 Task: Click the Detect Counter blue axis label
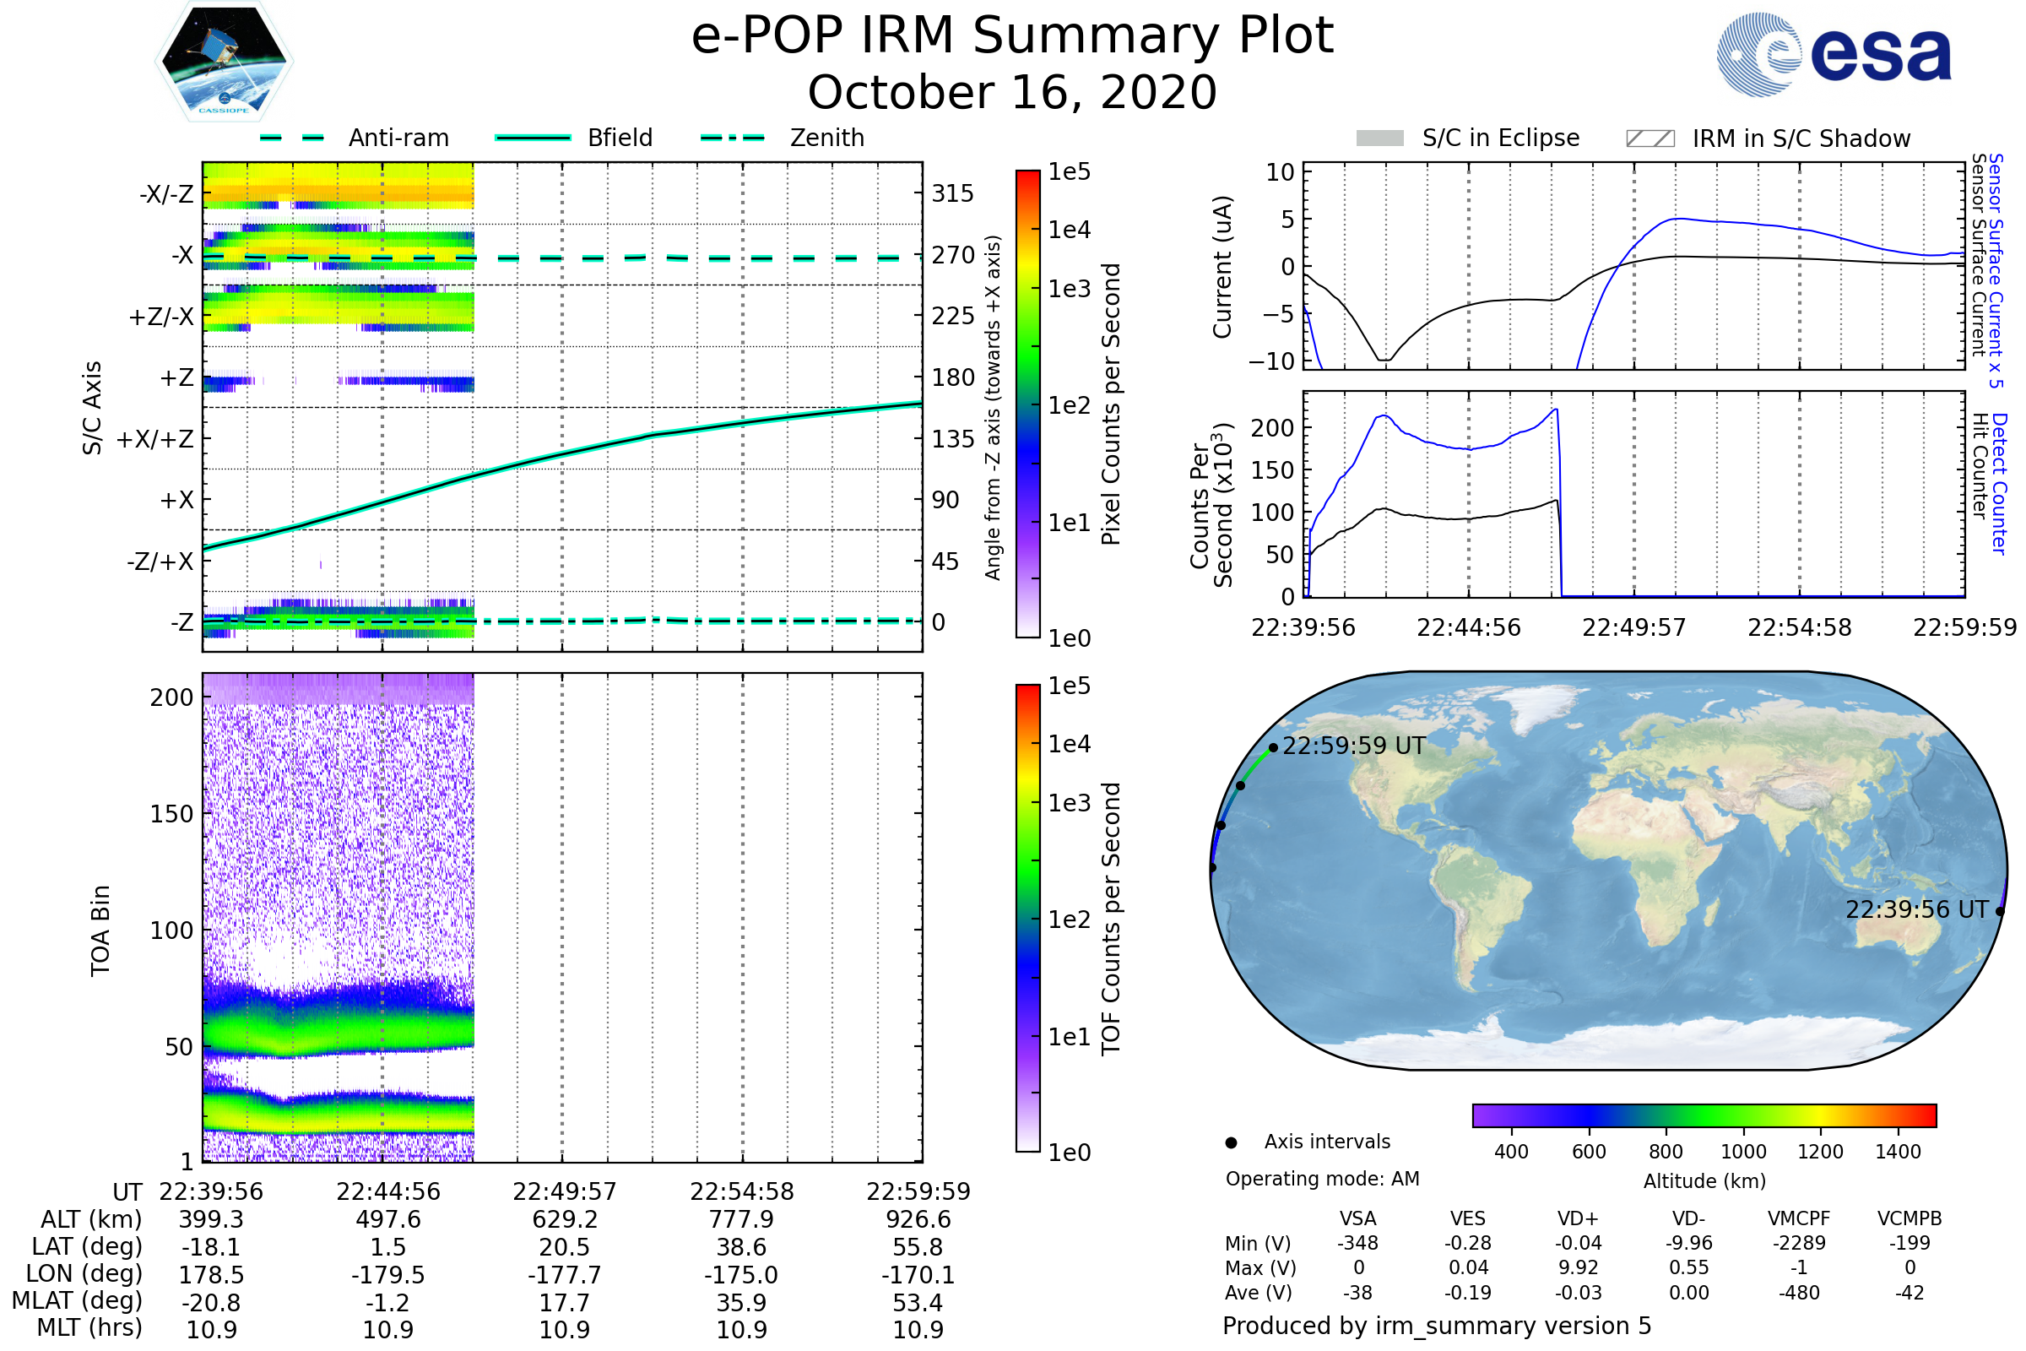[1999, 484]
